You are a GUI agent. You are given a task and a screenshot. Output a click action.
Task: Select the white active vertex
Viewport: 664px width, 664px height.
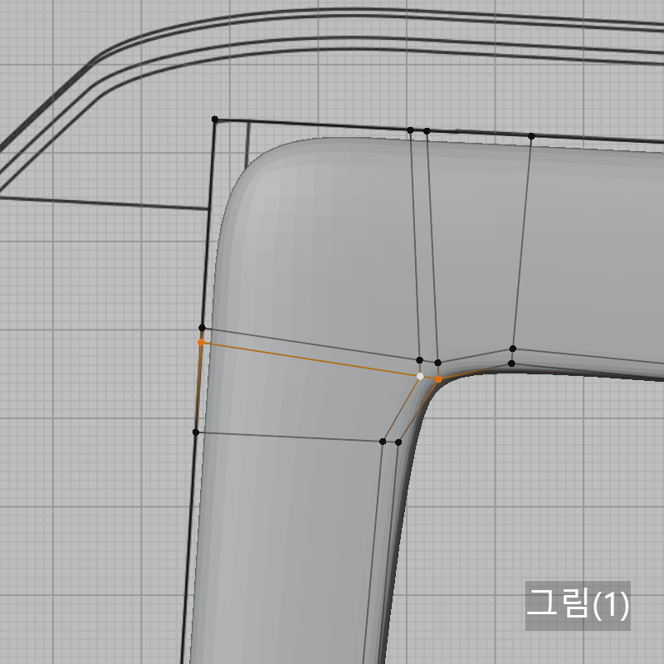tap(420, 376)
